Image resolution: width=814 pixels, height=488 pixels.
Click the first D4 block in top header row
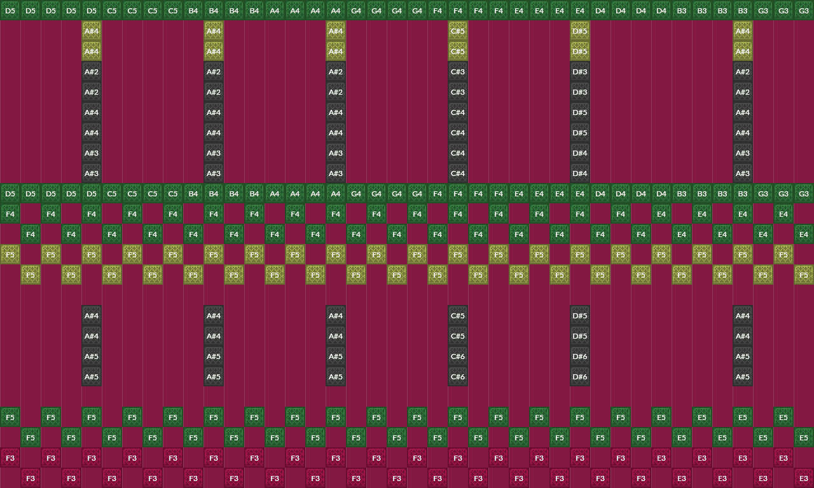tap(600, 10)
